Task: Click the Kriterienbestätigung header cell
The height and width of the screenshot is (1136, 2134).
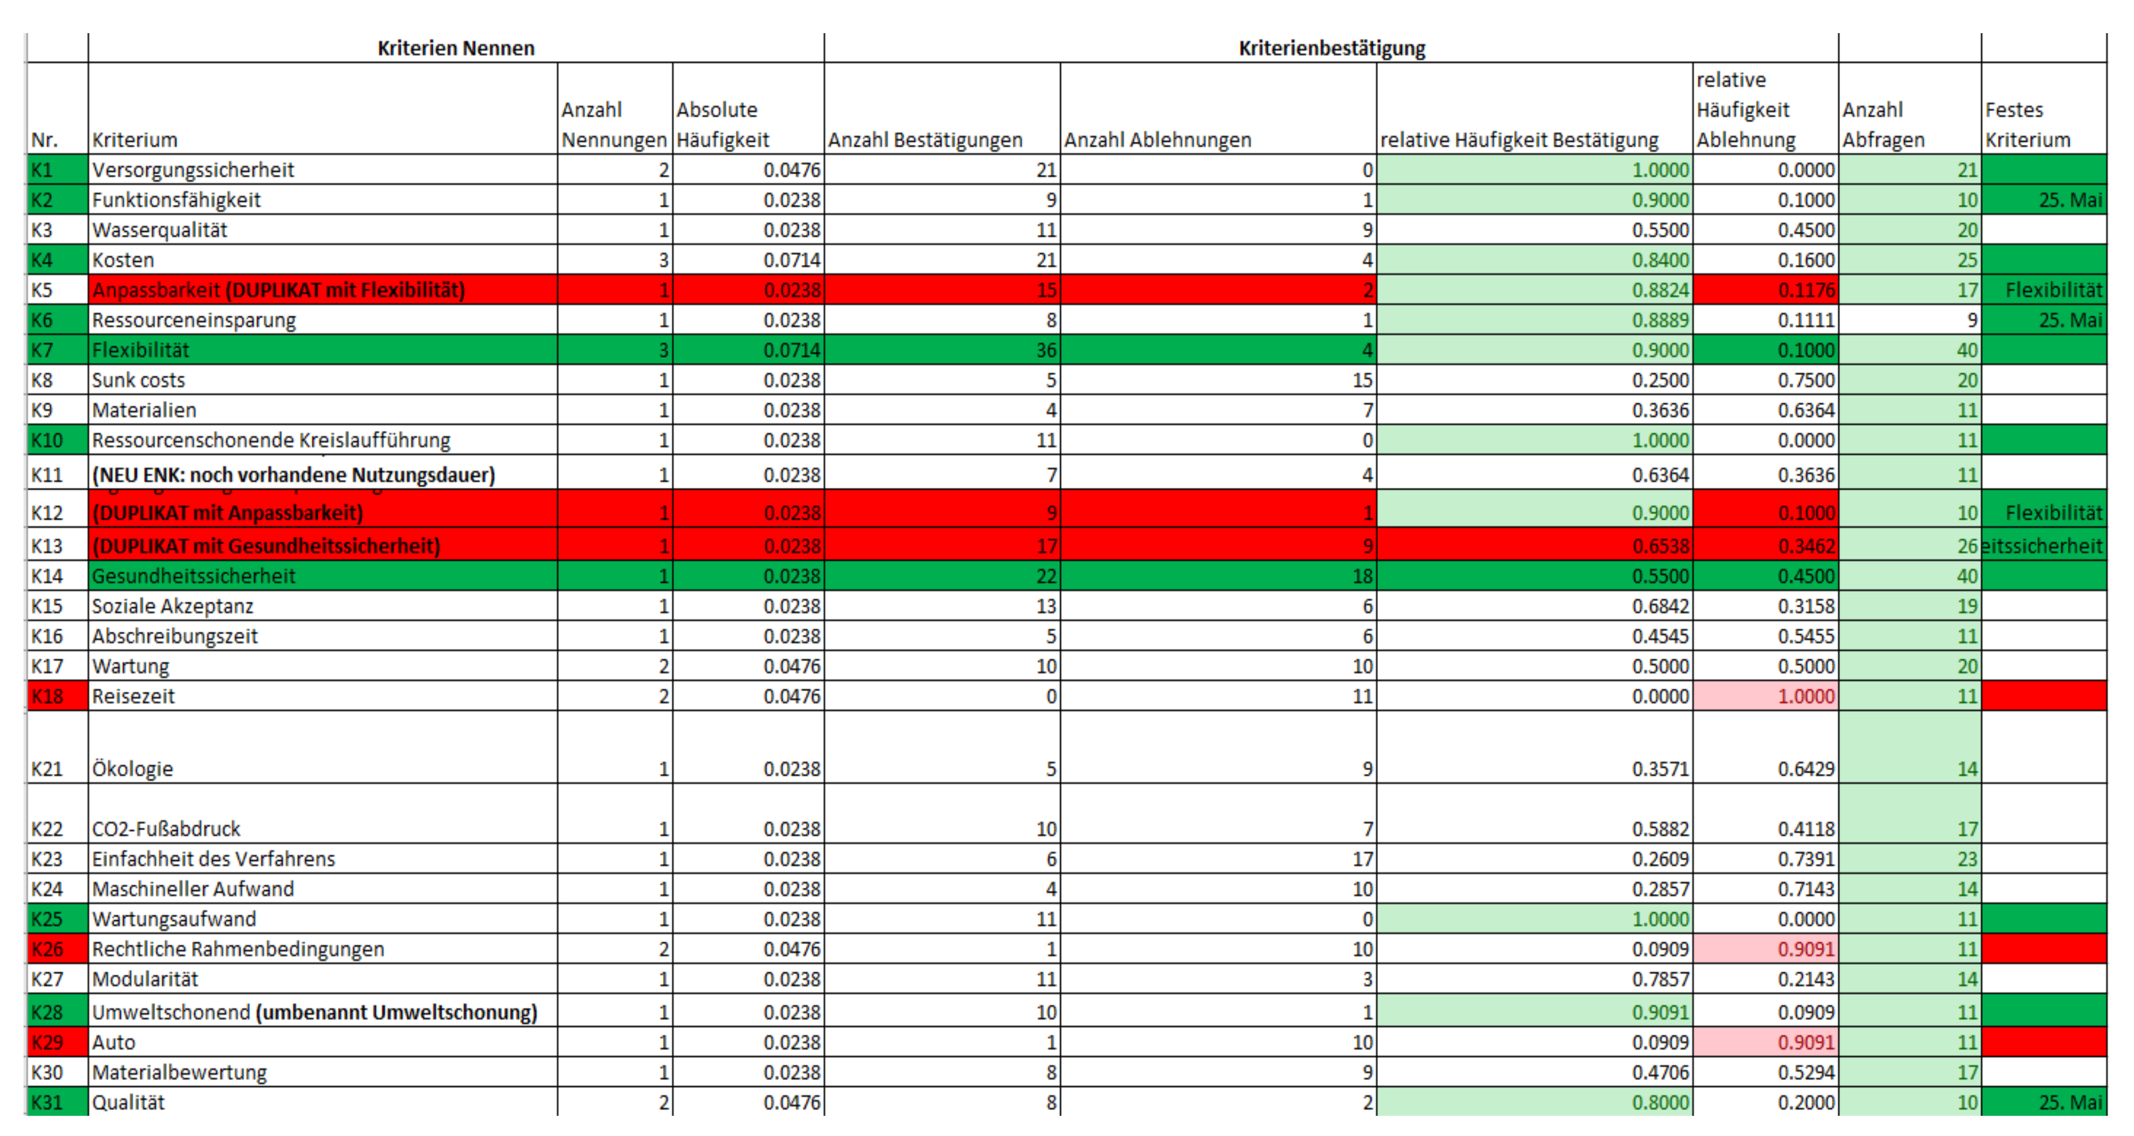Action: (x=1331, y=48)
